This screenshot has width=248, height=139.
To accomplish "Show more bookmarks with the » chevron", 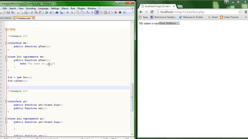I will coord(246,17).
